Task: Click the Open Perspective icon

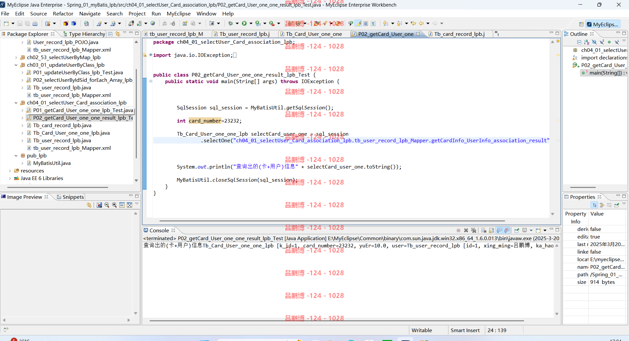Action: tap(581, 24)
